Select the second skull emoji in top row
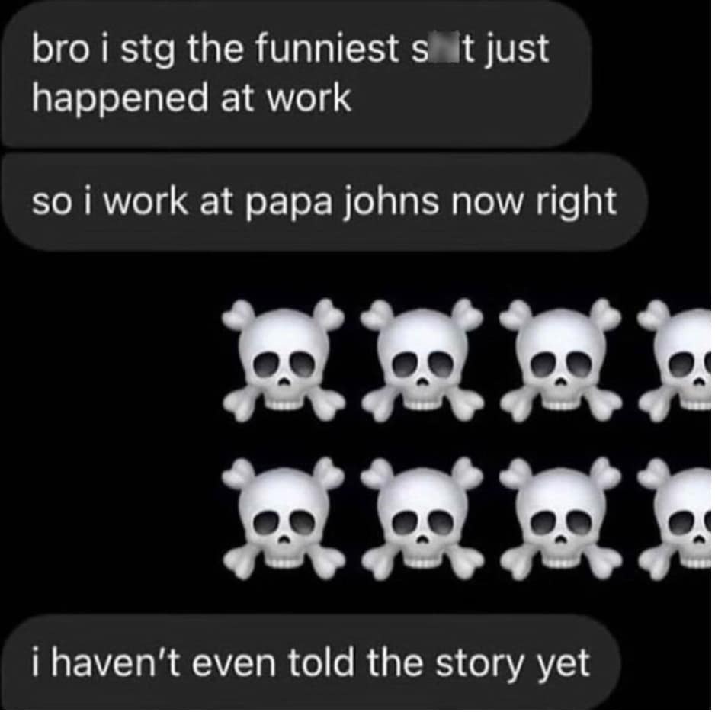 coord(422,360)
